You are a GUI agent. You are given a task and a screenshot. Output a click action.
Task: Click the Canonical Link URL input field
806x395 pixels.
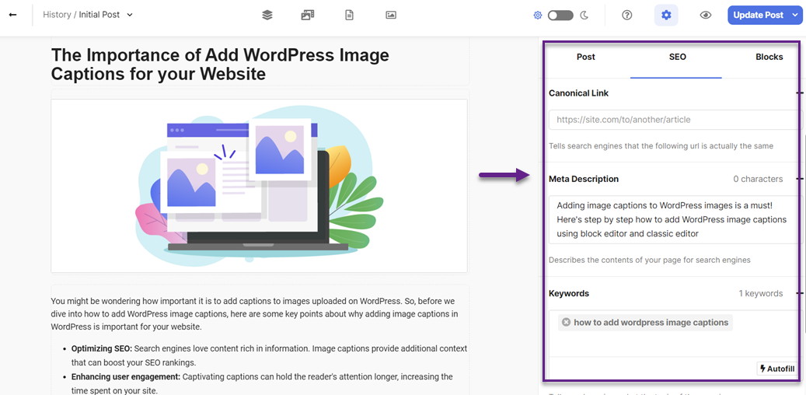pos(672,120)
